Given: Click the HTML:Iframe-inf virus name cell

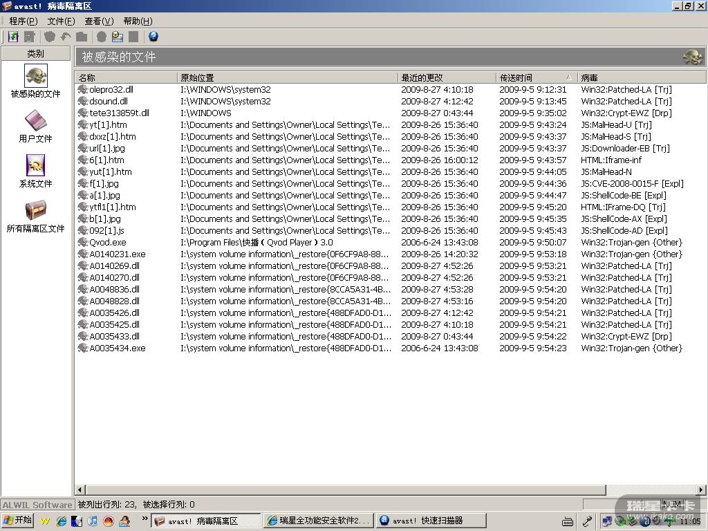Looking at the screenshot, I should [x=611, y=160].
